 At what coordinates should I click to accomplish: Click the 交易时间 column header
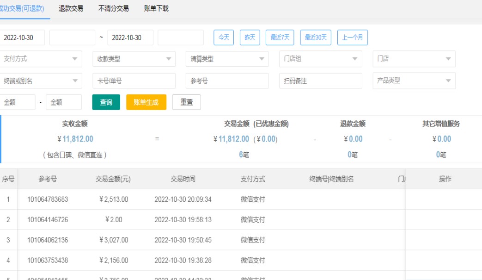coord(183,179)
